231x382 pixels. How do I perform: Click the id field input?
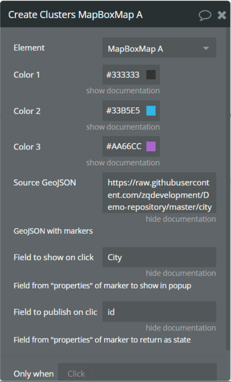pyautogui.click(x=159, y=312)
